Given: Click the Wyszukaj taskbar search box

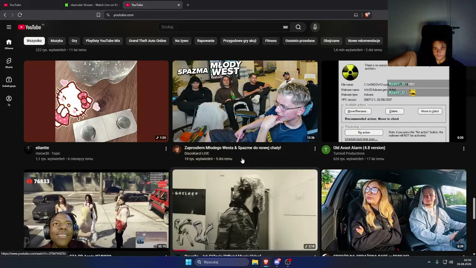Looking at the screenshot, I should (x=222, y=262).
